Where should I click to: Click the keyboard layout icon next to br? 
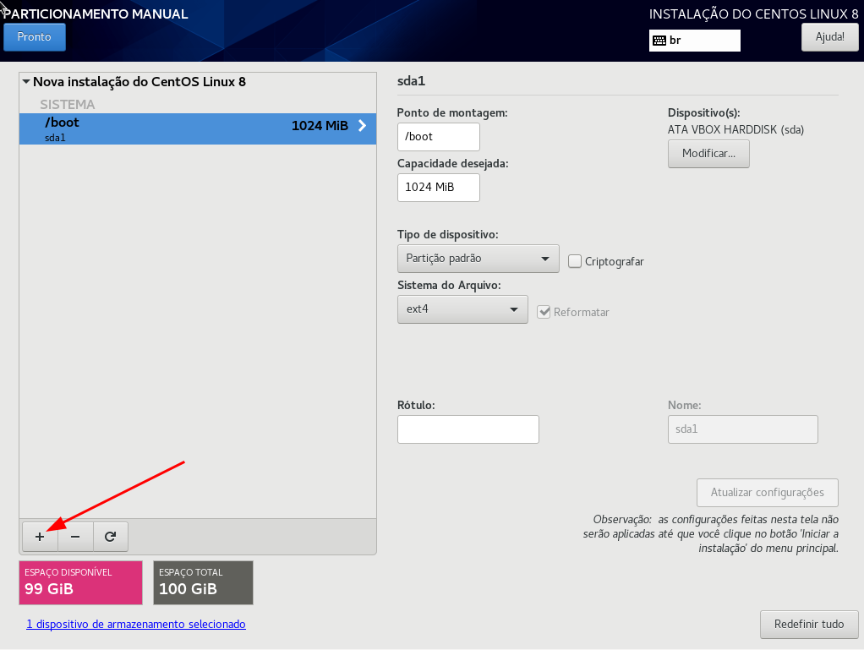[659, 41]
